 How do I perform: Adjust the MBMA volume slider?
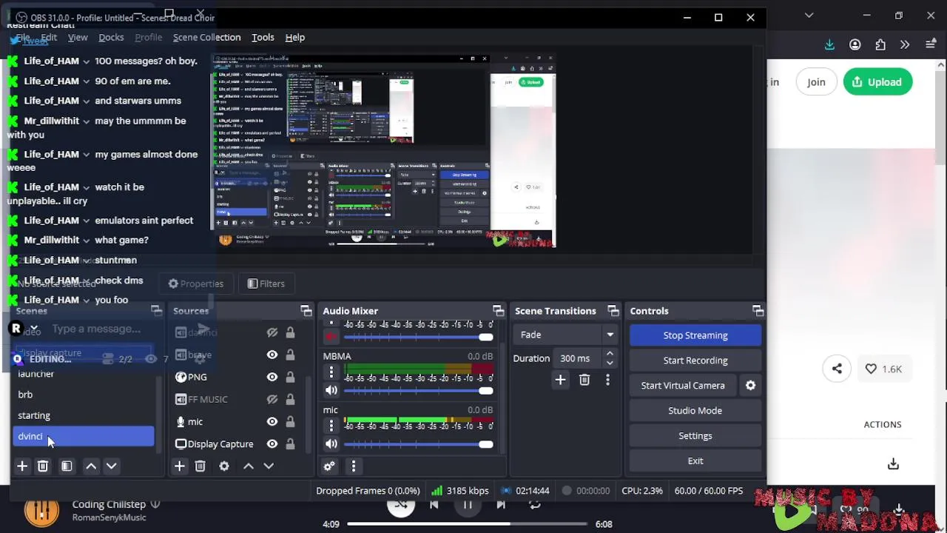pyautogui.click(x=419, y=390)
